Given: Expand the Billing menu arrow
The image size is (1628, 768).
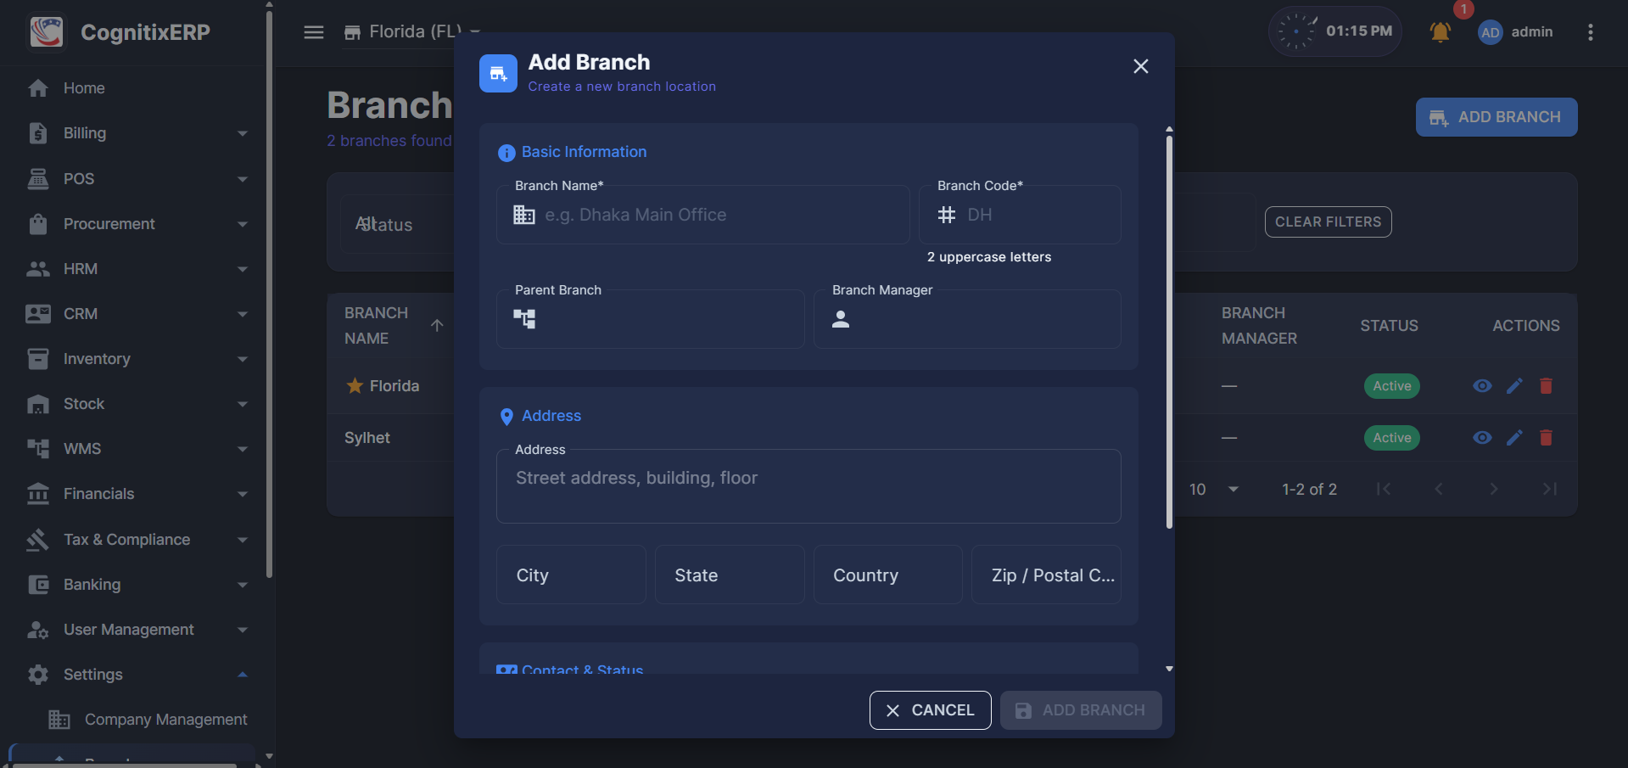Looking at the screenshot, I should pos(243,133).
